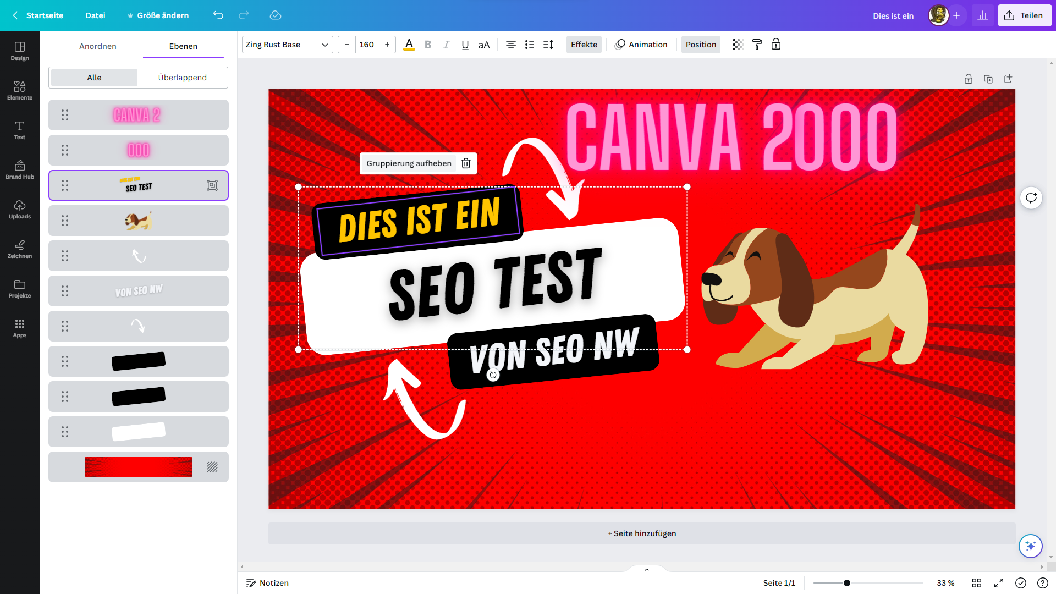Click the lock icon in toolbar

click(x=776, y=45)
